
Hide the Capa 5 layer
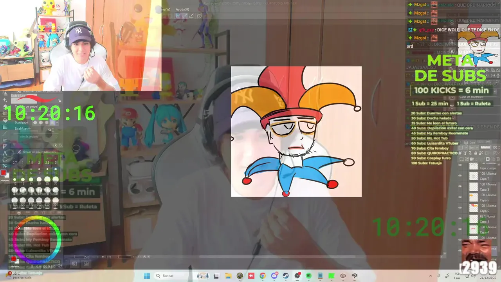coord(460,198)
